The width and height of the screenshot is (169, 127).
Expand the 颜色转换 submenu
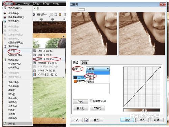coord(18,98)
